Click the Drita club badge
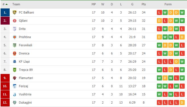This screenshot has height=107, width=187. [x=14, y=29]
